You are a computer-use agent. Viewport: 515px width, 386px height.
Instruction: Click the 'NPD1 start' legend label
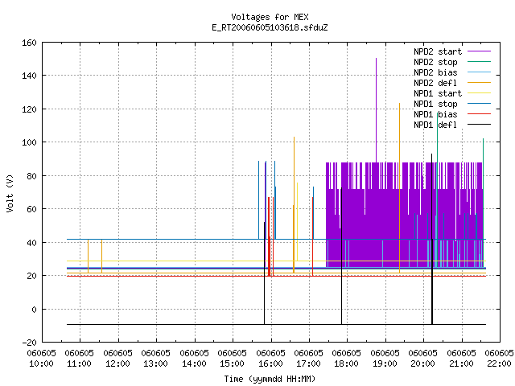tap(438, 93)
